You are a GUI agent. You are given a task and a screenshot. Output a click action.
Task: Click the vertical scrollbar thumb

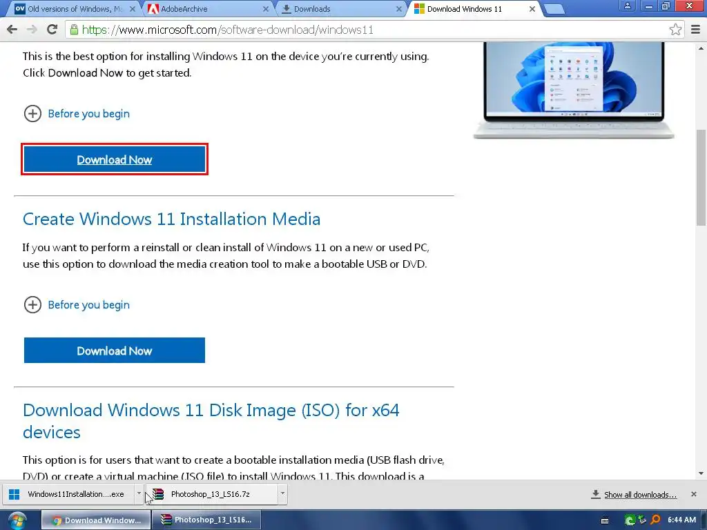[x=701, y=177]
